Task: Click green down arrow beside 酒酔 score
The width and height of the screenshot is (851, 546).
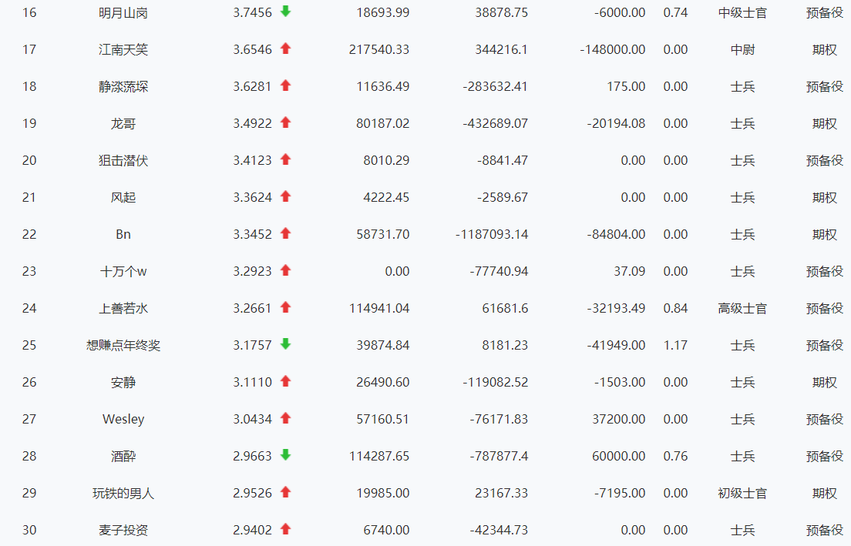Action: click(285, 455)
